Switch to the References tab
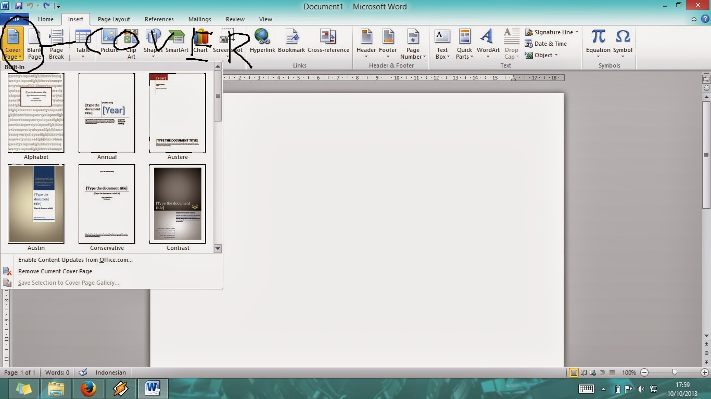This screenshot has width=711, height=399. [x=159, y=19]
